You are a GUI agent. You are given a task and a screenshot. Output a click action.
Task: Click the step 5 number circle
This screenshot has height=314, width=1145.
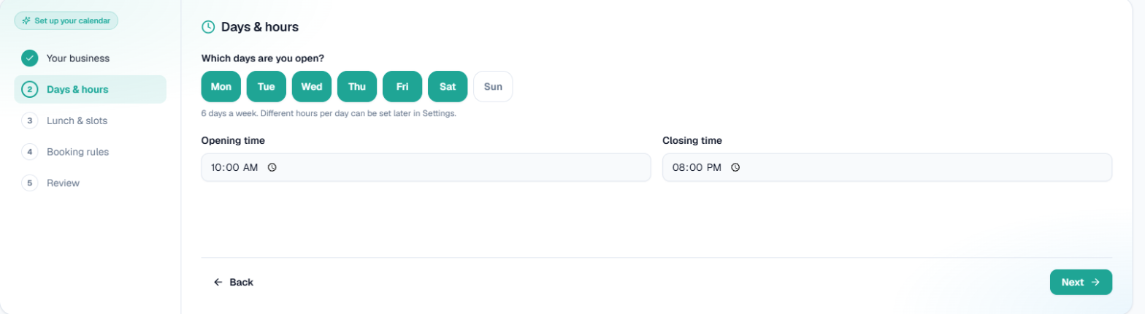click(29, 183)
